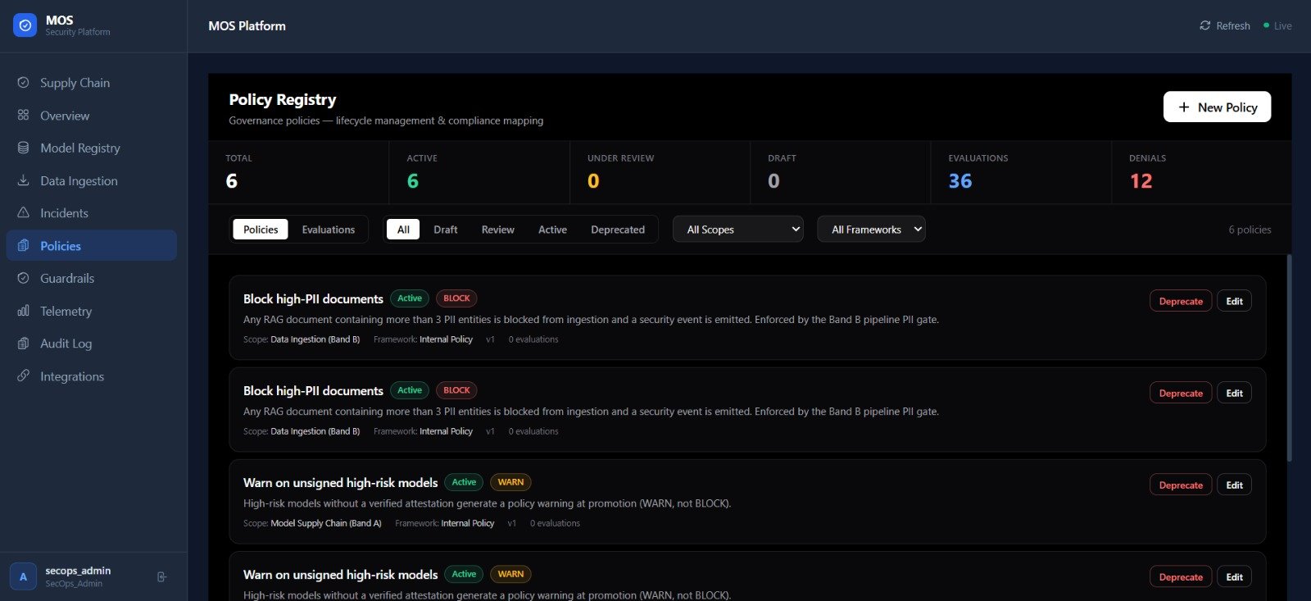
Task: Click the Refresh button
Action: [1225, 25]
